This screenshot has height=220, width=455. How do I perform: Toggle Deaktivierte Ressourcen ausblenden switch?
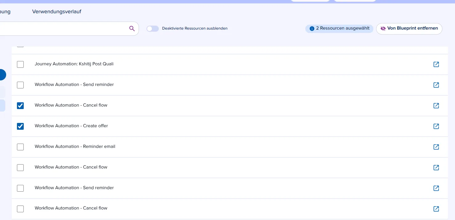[152, 29]
